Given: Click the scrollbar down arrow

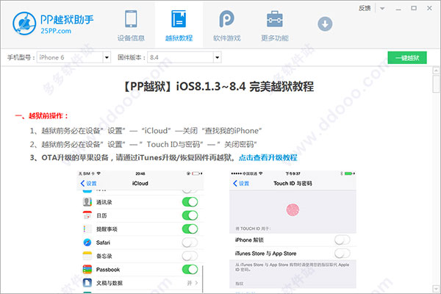Looking at the screenshot, I should pos(436,289).
